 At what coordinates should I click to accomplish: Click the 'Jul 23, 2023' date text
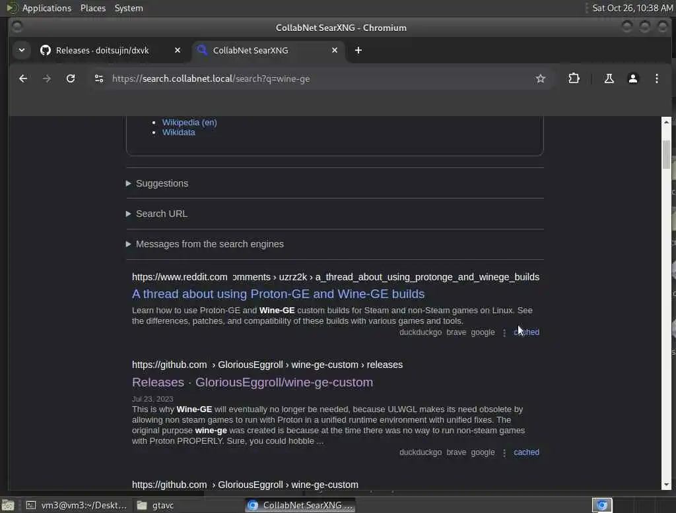click(x=152, y=399)
